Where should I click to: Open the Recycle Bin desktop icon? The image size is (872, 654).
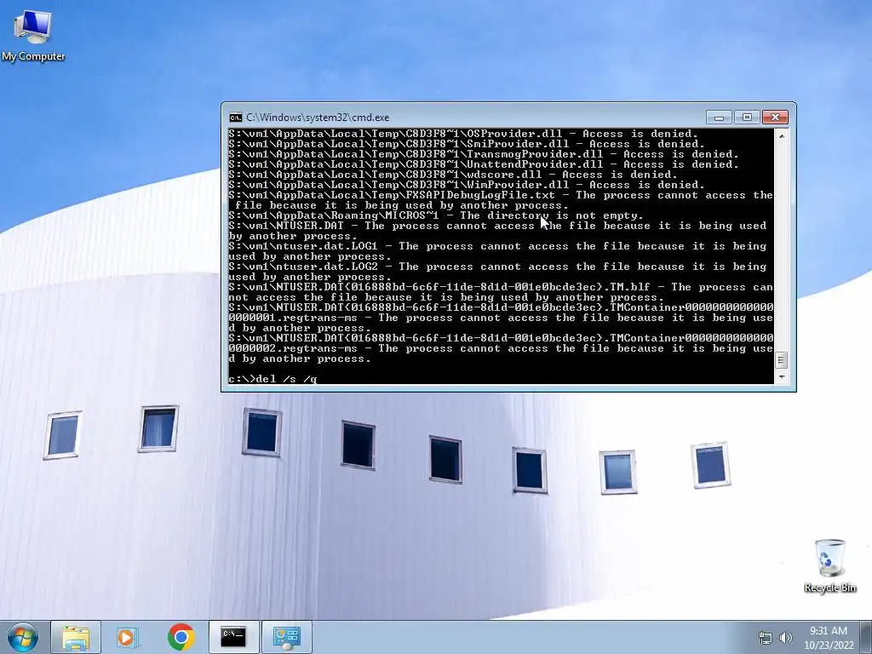coord(829,565)
